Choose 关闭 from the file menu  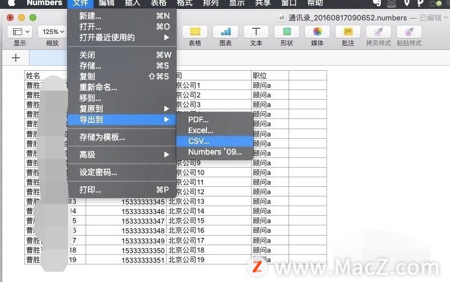[122, 55]
